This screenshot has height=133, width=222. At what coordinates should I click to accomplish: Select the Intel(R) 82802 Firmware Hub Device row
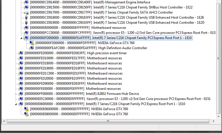(x=82, y=94)
